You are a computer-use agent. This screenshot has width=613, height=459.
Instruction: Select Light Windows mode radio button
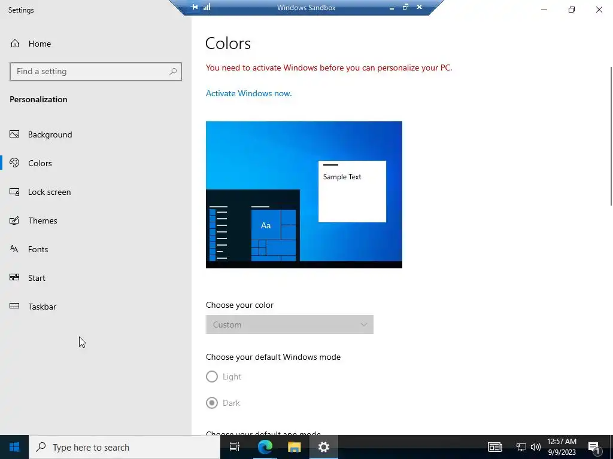coord(212,377)
